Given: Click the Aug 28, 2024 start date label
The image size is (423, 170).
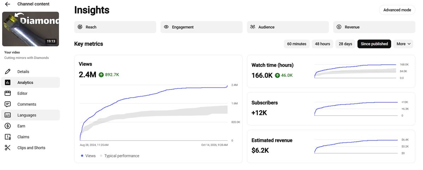Looking at the screenshot, I should 94,145.
